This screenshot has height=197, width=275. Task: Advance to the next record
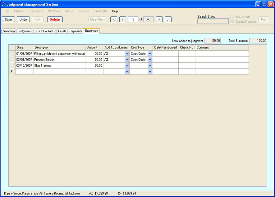159,20
